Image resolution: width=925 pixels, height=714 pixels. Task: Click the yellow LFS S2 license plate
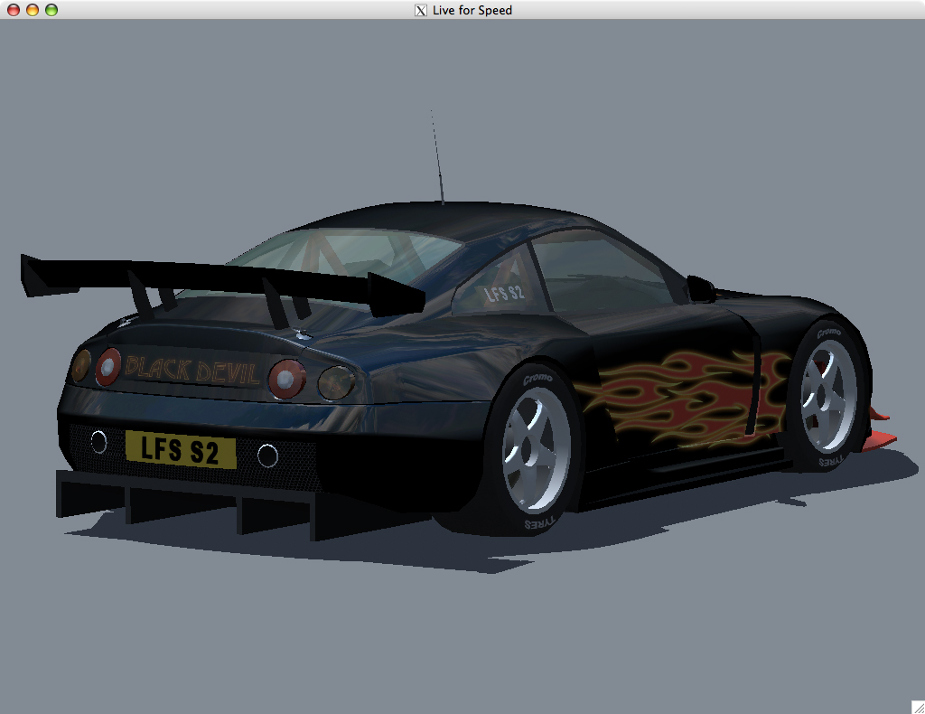(x=181, y=450)
